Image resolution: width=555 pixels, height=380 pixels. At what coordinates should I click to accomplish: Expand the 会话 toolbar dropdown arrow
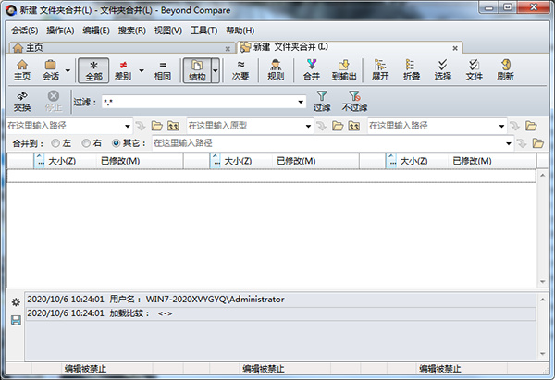tap(68, 70)
